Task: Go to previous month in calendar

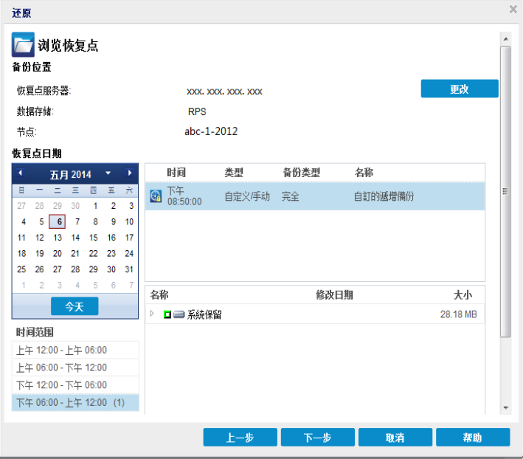Action: coord(21,173)
